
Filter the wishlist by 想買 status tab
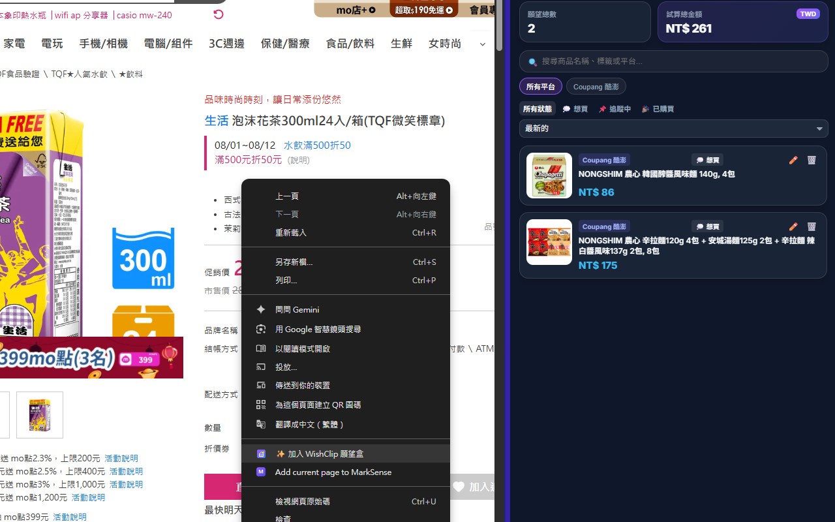(x=575, y=109)
